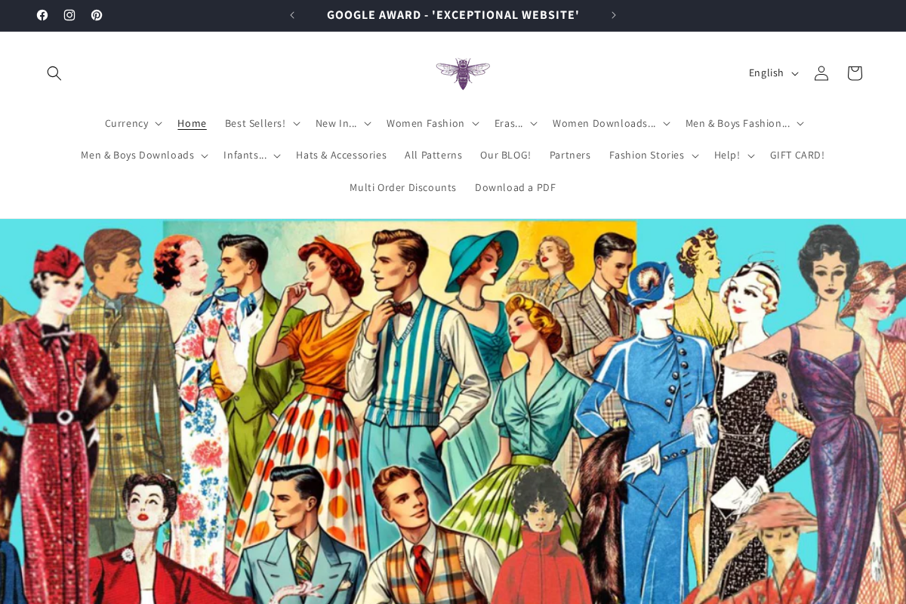Open the English language selector

point(772,72)
